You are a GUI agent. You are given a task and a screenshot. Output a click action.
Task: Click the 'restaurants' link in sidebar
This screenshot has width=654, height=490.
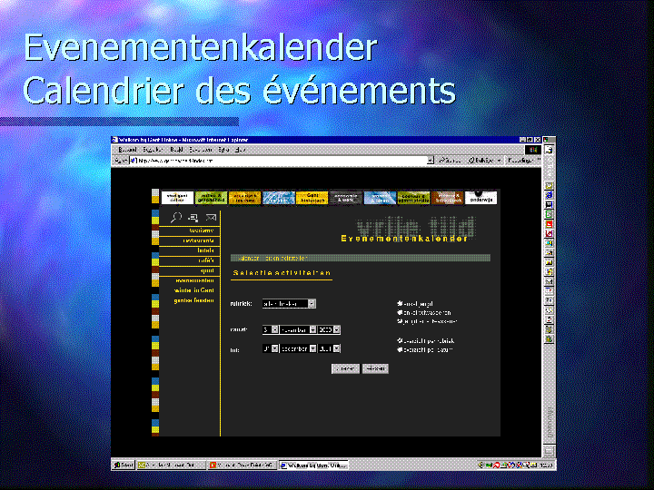click(199, 240)
